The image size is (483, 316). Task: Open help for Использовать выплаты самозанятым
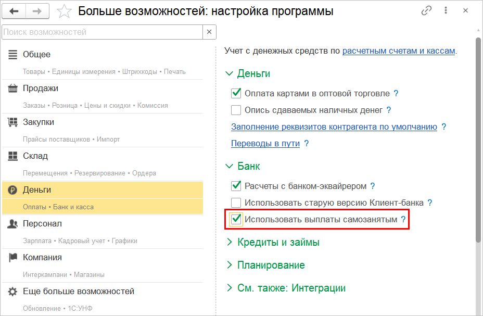pyautogui.click(x=403, y=220)
